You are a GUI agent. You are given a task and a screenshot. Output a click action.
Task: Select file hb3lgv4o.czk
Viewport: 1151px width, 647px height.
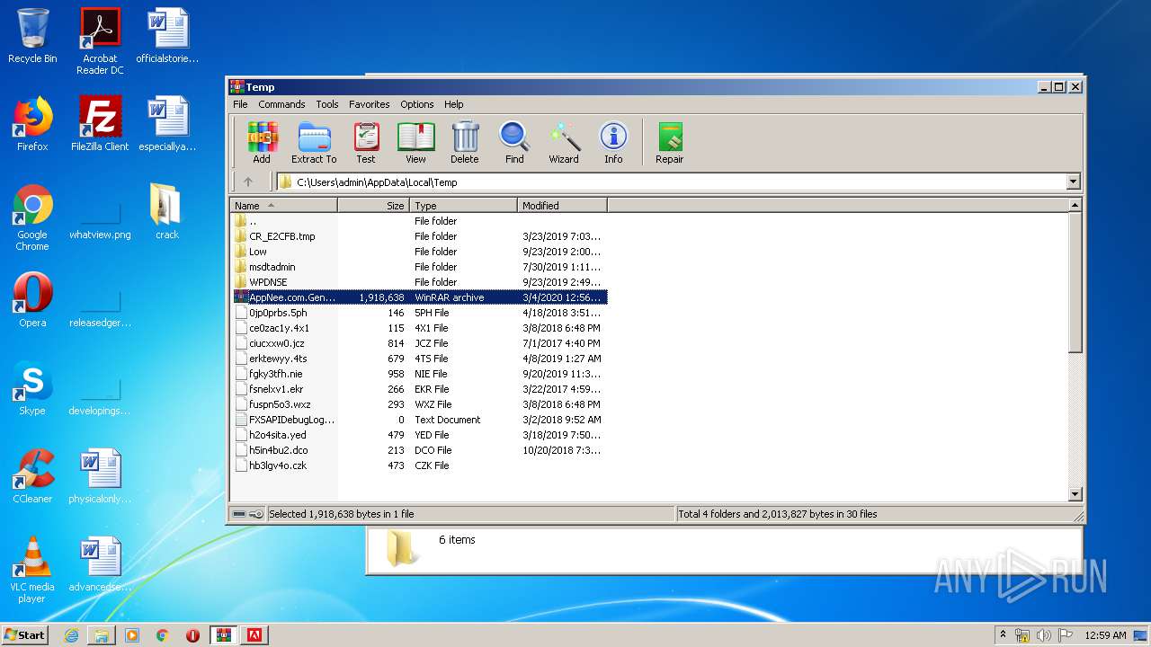click(x=419, y=465)
